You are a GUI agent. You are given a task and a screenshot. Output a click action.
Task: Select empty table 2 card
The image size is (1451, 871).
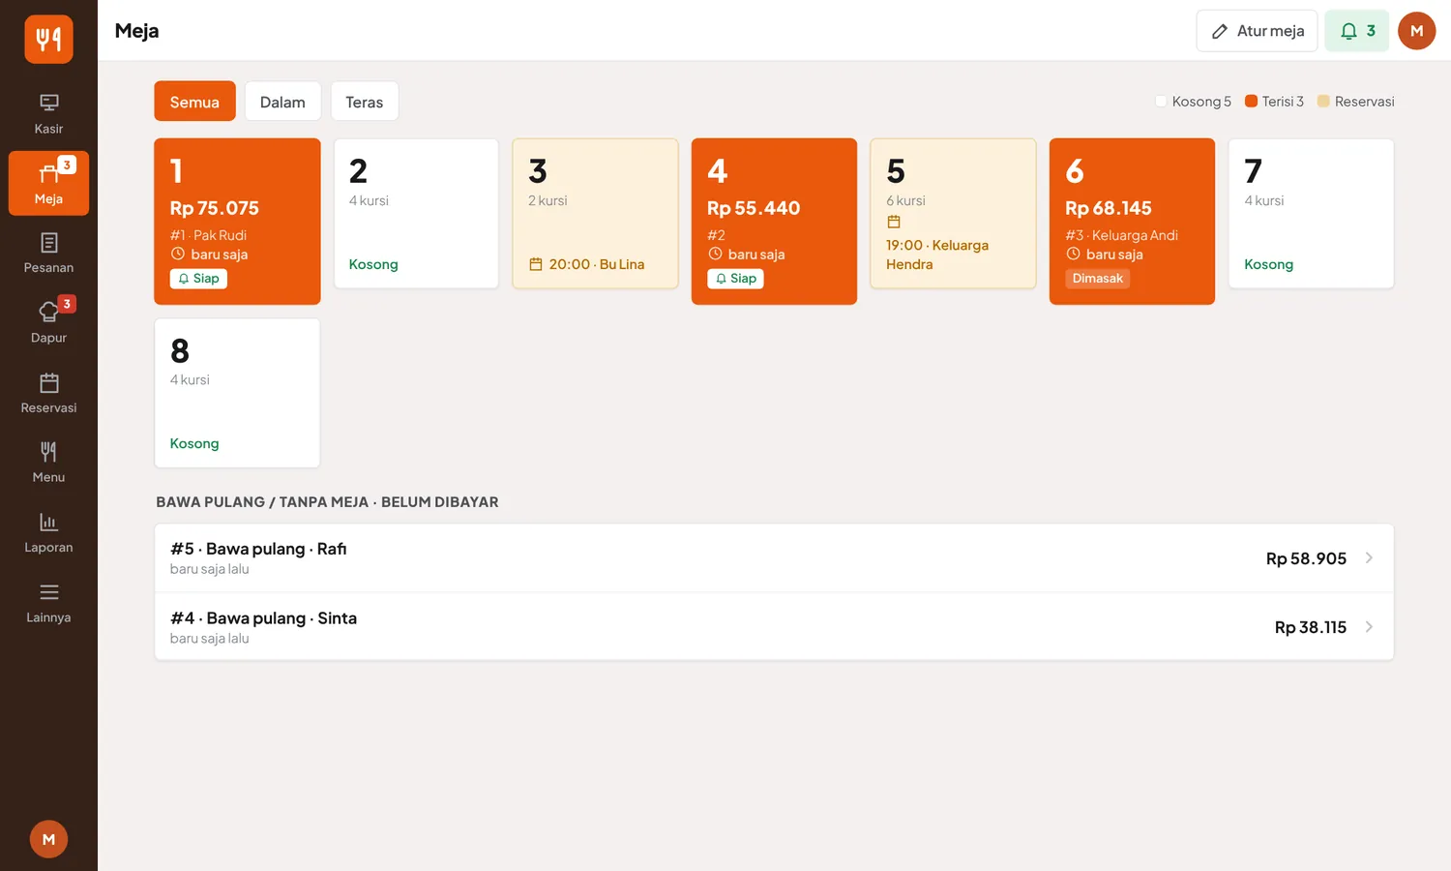(416, 214)
